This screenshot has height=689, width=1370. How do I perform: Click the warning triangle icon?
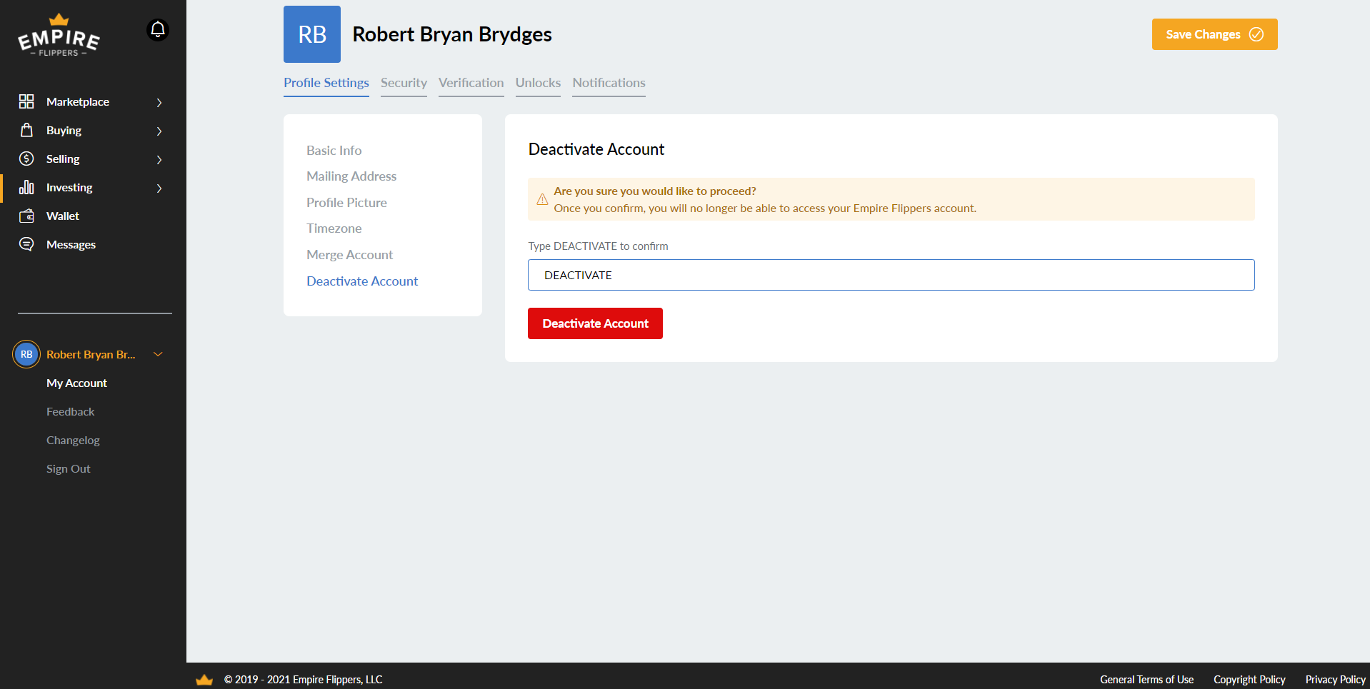coord(542,199)
